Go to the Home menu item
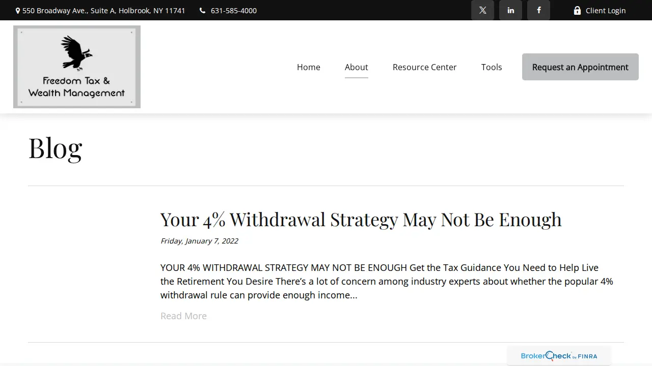 [x=309, y=67]
